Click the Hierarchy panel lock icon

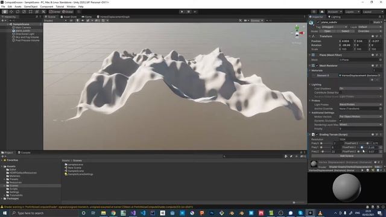tap(37, 17)
